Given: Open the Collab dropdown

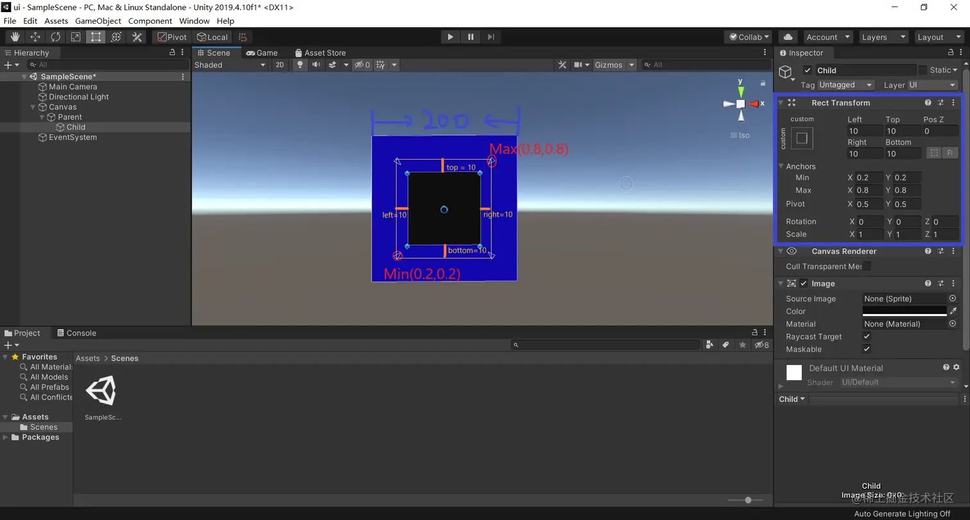Looking at the screenshot, I should [749, 37].
